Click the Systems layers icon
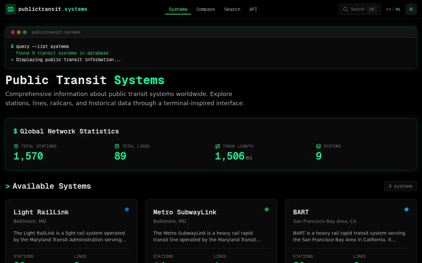 tap(318, 146)
